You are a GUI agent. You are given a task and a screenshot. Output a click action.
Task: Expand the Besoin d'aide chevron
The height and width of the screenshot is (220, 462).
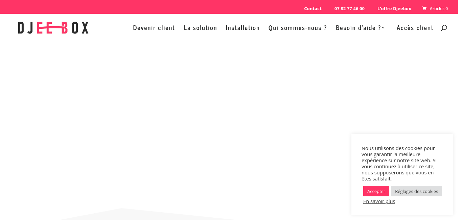tap(384, 28)
